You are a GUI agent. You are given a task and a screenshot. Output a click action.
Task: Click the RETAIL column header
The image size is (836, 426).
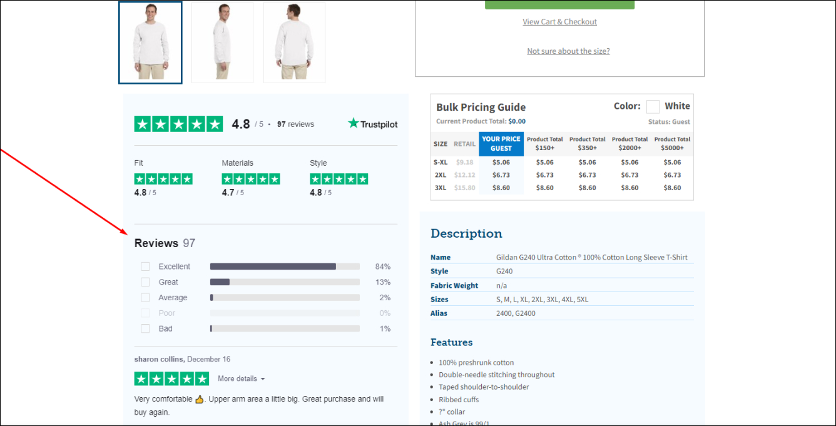464,144
